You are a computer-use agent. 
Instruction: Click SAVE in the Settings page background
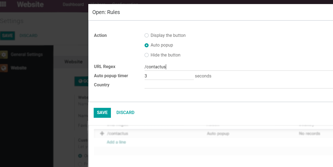[x=8, y=35]
